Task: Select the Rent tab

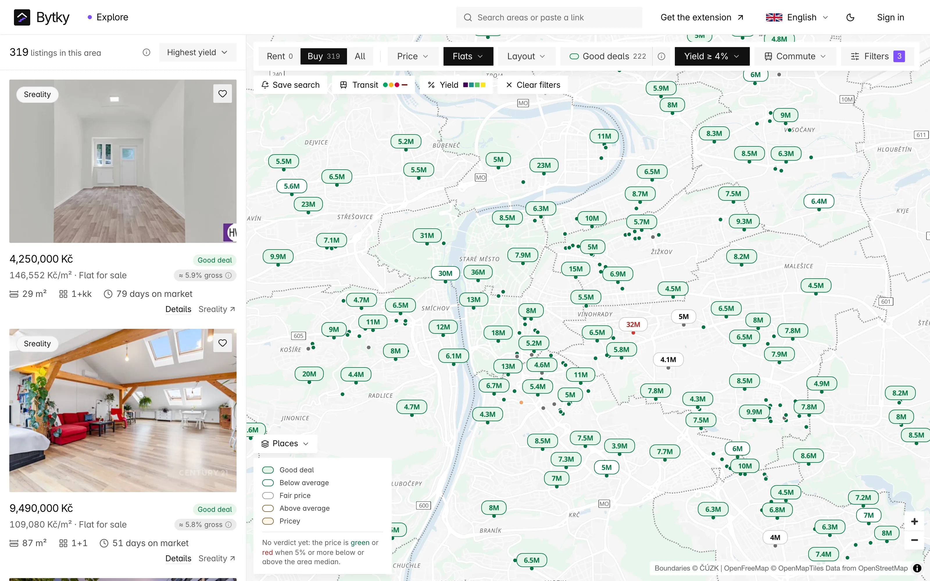Action: [x=279, y=56]
